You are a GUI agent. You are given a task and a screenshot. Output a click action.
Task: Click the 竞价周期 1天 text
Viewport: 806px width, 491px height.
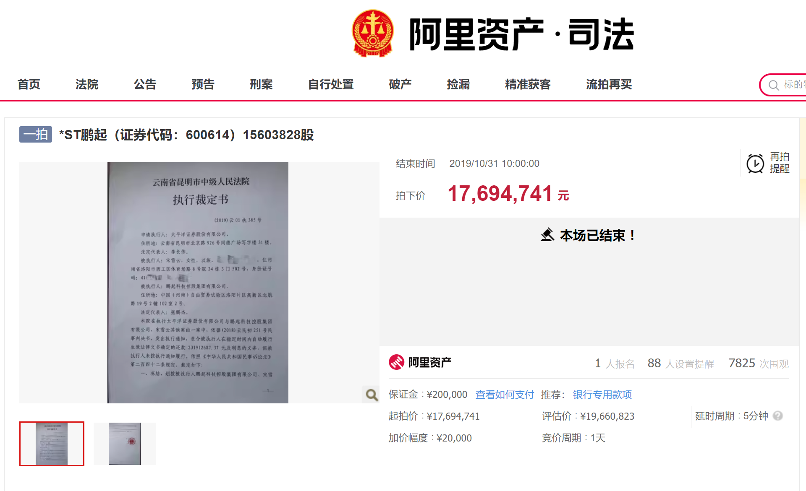tap(573, 438)
